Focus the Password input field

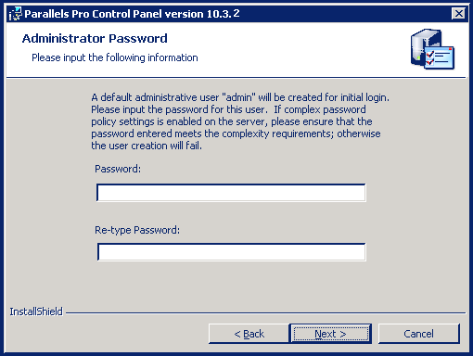click(x=231, y=193)
